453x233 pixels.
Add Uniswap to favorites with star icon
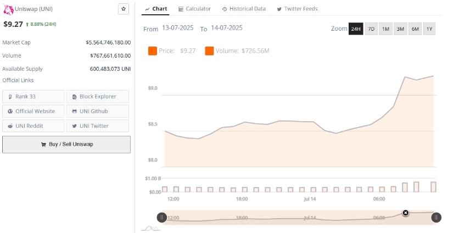[x=124, y=9]
